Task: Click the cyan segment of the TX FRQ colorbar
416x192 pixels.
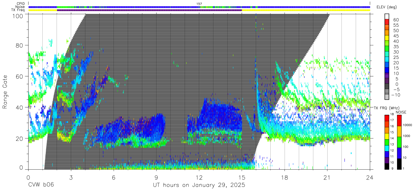Action: click(x=387, y=148)
